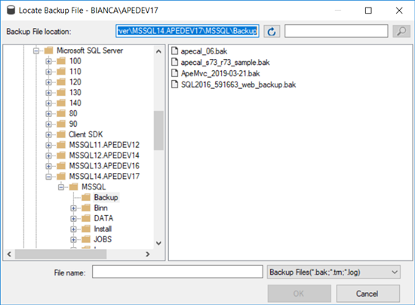
Task: Click tree vertical scrollbar down arrow
Action: point(158,243)
